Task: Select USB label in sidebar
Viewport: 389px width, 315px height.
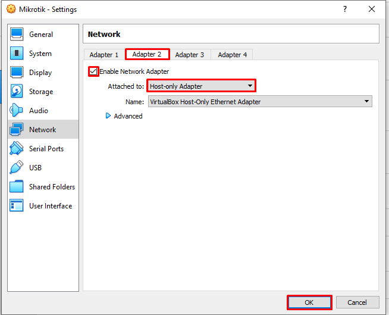Action: tap(35, 168)
